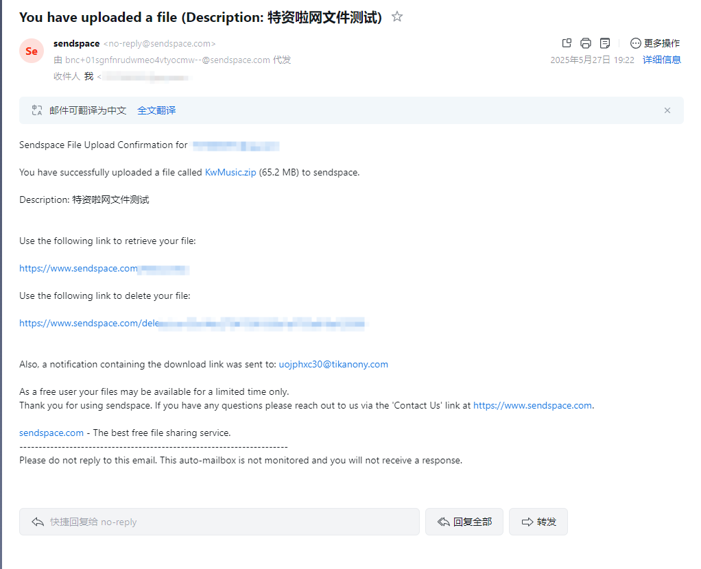Open 更多操作 more actions menu
The height and width of the screenshot is (569, 701).
pos(655,43)
